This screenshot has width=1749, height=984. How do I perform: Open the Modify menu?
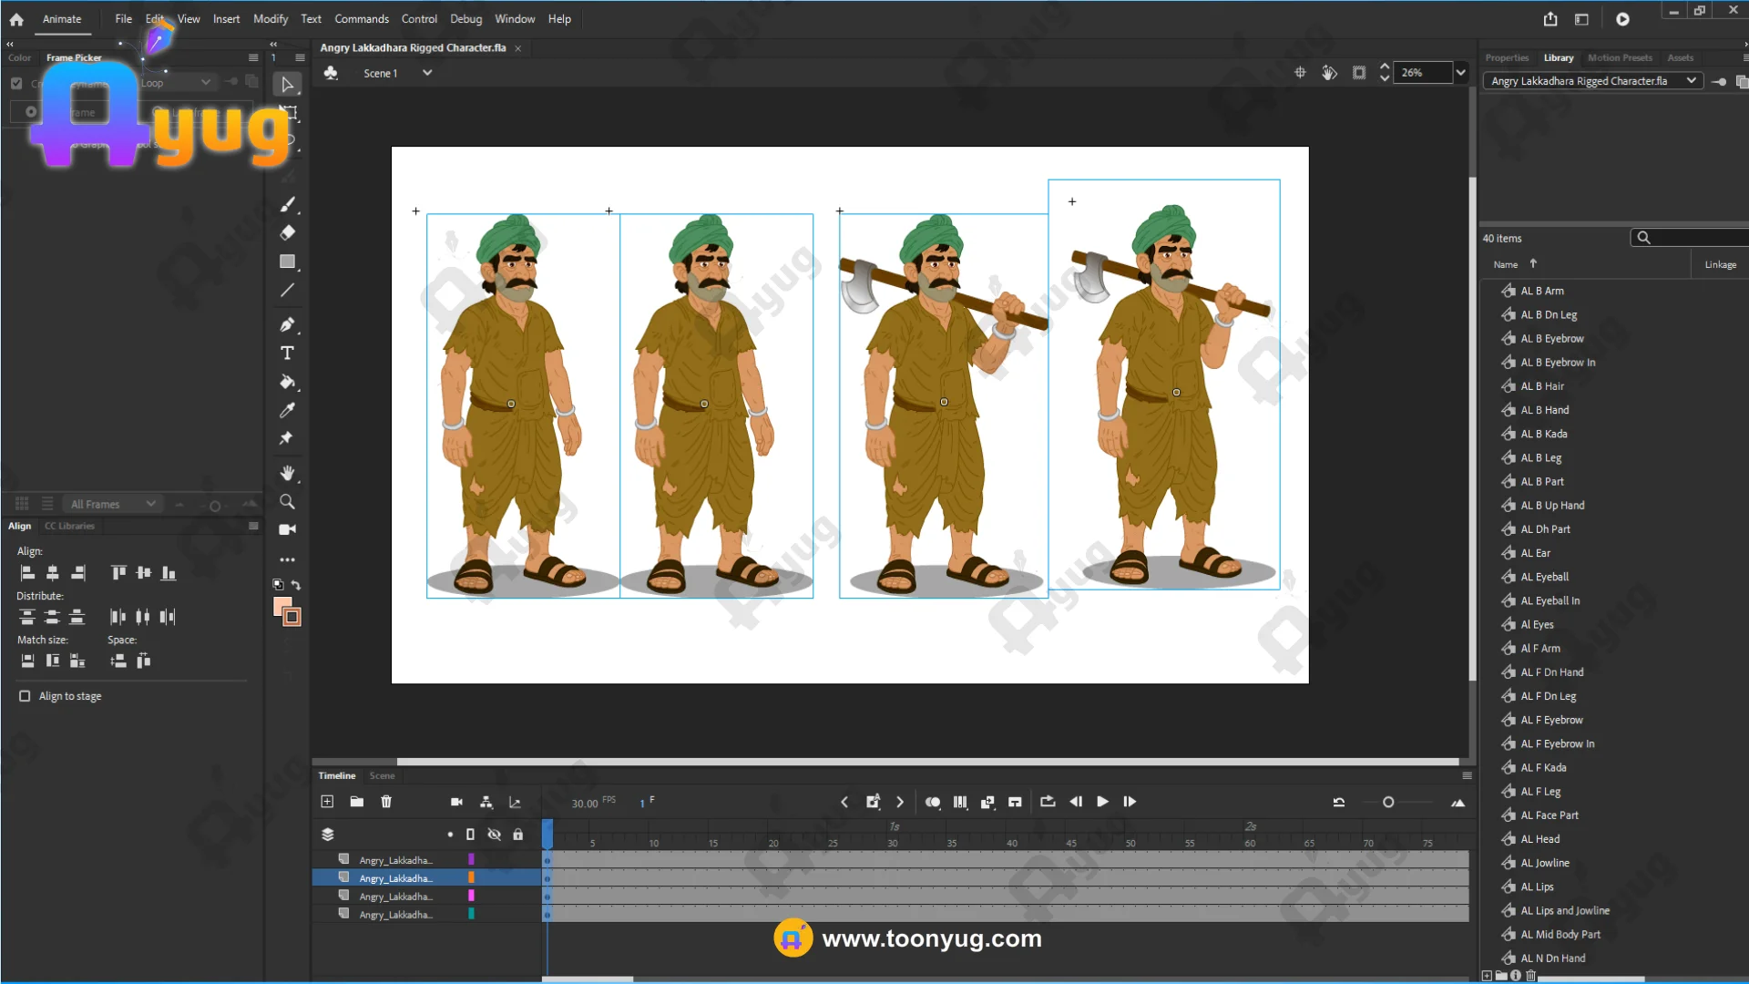pos(270,19)
